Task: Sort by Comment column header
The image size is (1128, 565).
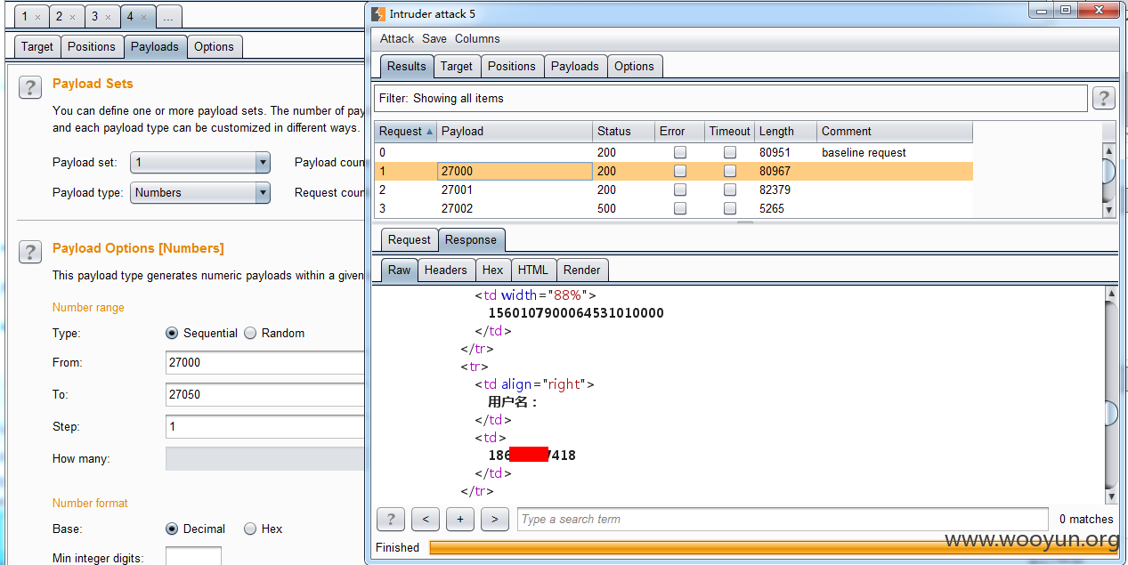Action: point(895,131)
